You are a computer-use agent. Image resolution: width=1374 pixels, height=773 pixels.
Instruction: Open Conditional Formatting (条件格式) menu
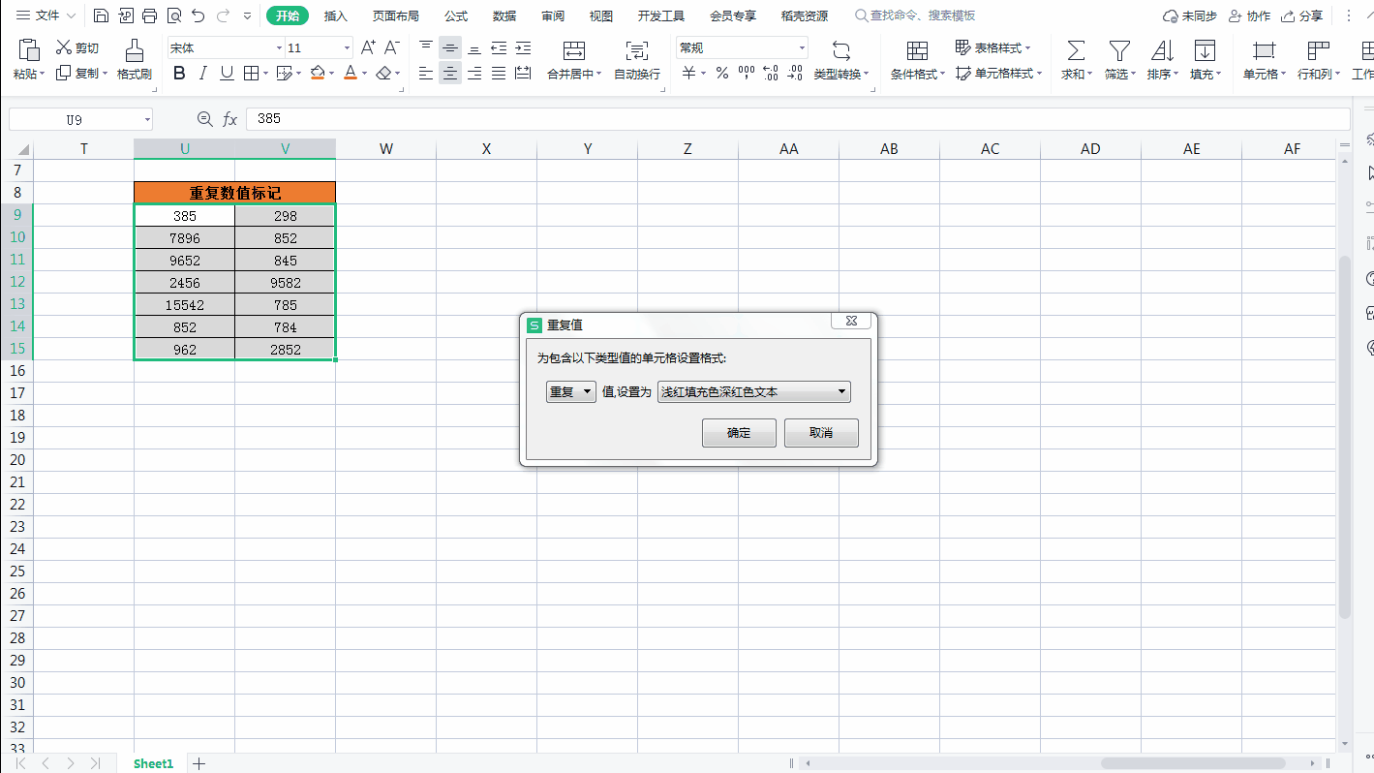(918, 60)
